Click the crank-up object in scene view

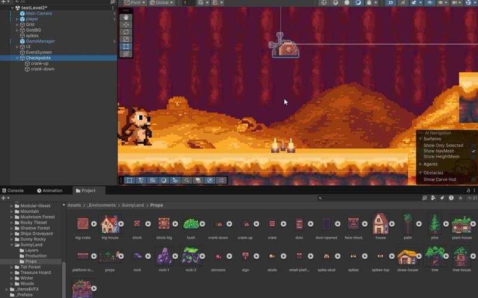coord(285,46)
